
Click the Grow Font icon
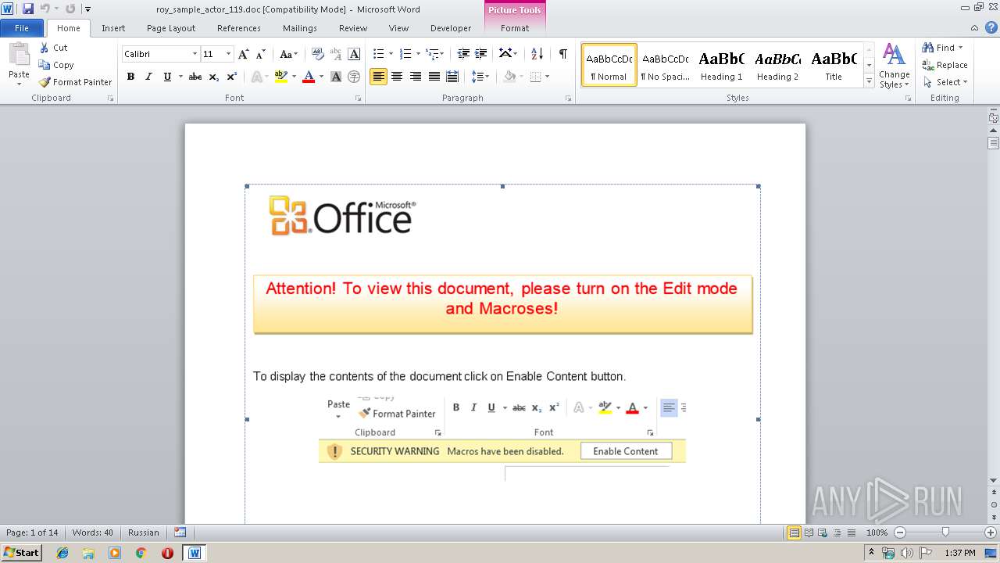click(244, 54)
